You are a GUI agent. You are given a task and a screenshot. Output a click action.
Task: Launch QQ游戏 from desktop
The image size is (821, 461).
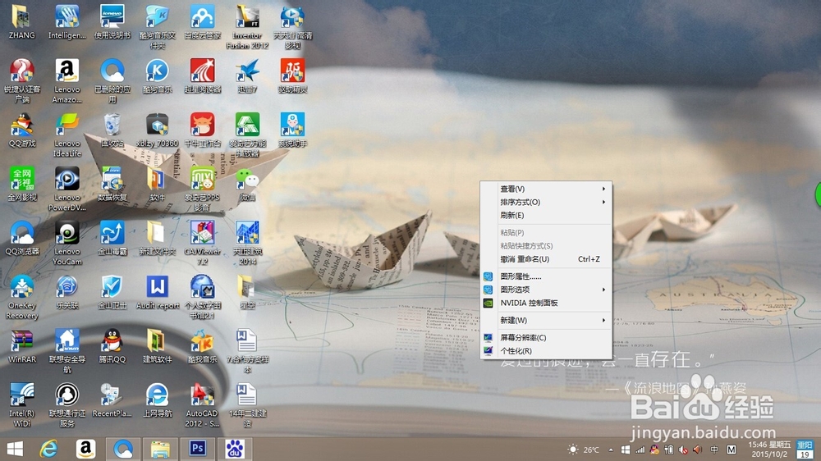point(21,130)
